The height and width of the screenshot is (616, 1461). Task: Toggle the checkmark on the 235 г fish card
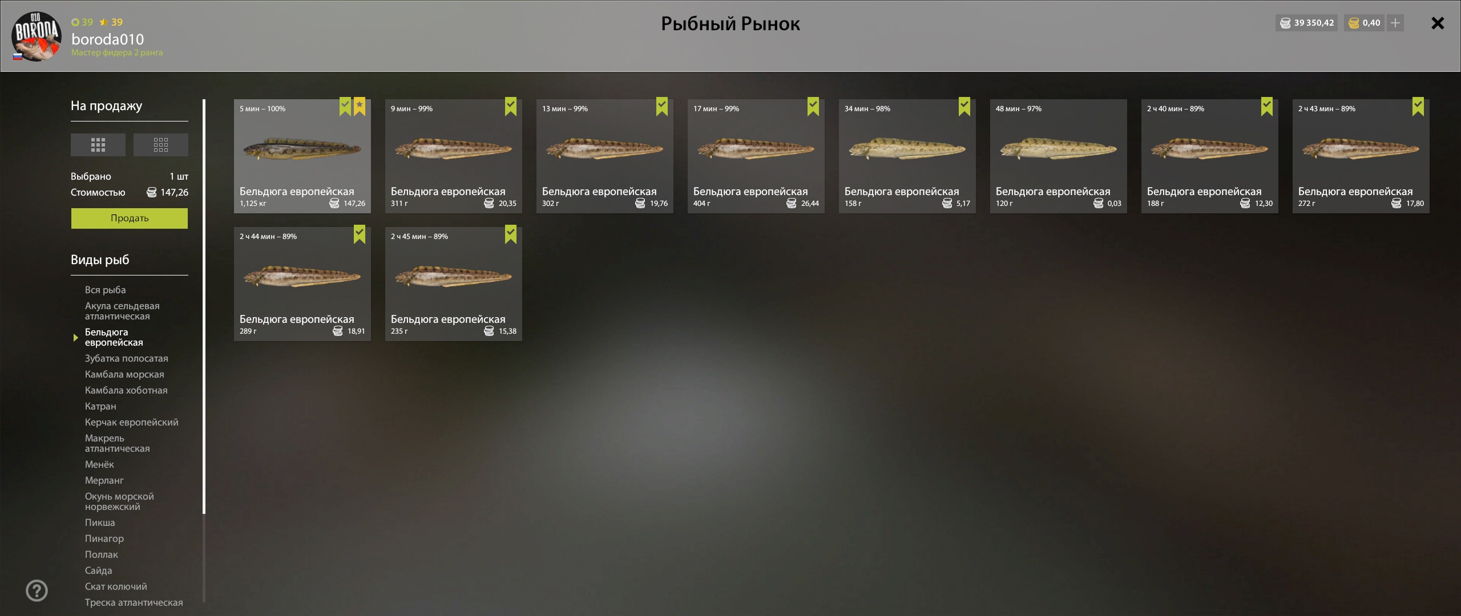point(511,234)
